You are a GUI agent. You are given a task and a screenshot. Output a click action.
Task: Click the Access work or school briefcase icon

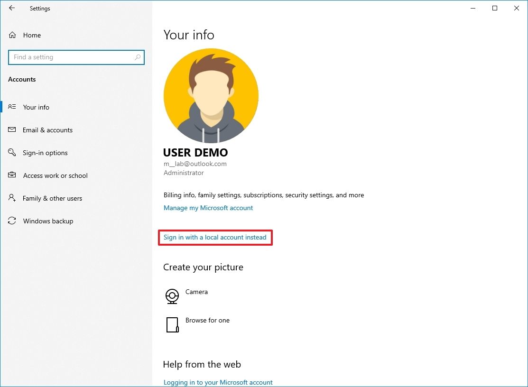(x=11, y=175)
